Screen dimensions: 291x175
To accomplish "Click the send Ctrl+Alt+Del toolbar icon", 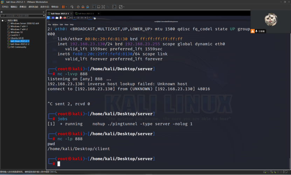I will click(x=72, y=7).
